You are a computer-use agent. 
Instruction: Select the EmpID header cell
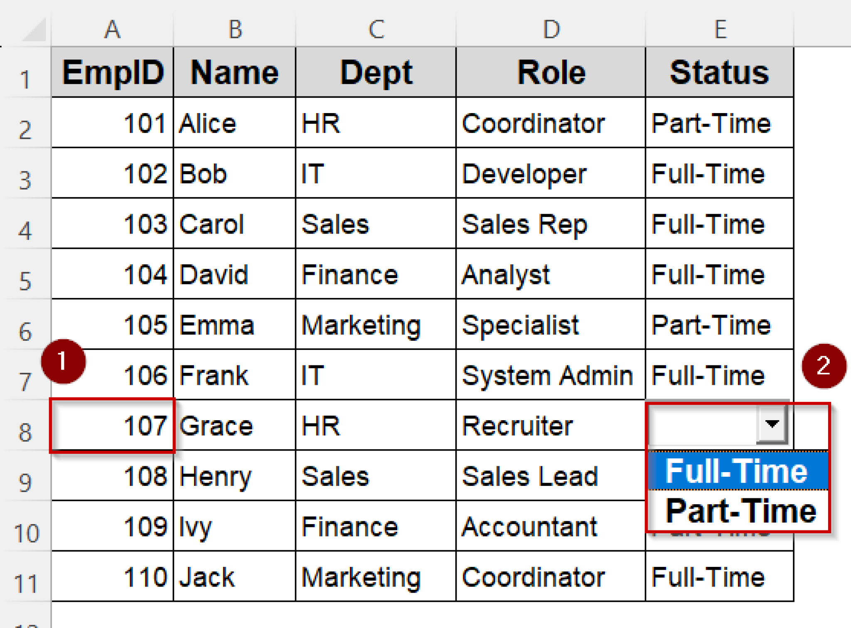[x=111, y=72]
